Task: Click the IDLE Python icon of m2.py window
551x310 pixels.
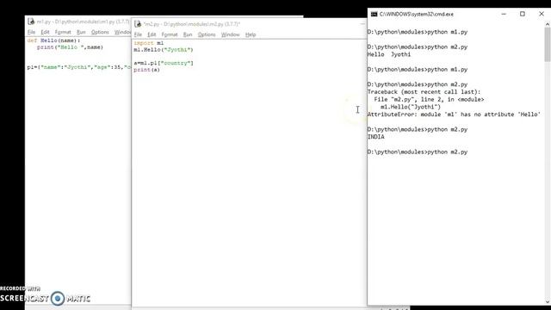Action: 138,24
